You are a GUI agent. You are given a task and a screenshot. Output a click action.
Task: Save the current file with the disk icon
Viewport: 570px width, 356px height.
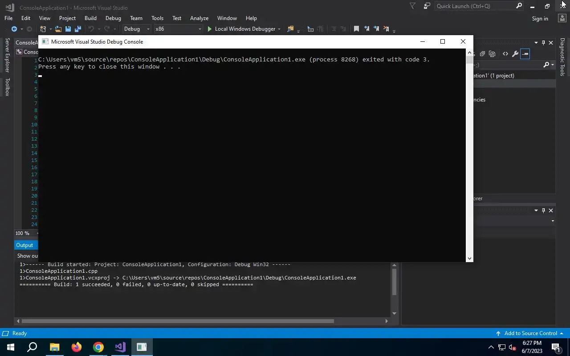(x=68, y=29)
